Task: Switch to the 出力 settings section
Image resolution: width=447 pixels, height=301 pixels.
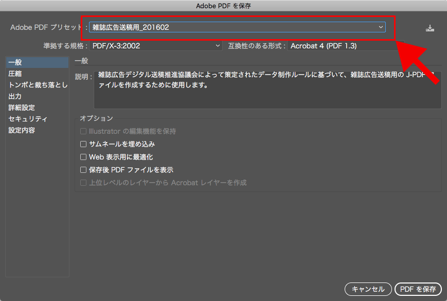Action: pos(37,96)
